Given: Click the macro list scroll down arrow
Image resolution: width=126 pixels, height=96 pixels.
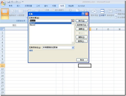Looking at the screenshot, I should [x=73, y=43].
